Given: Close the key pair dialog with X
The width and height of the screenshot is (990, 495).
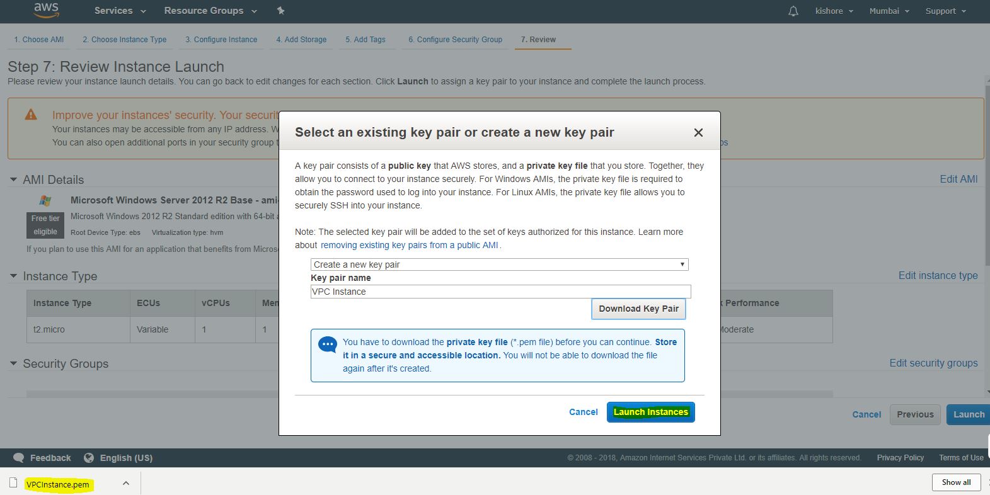Looking at the screenshot, I should pyautogui.click(x=698, y=132).
